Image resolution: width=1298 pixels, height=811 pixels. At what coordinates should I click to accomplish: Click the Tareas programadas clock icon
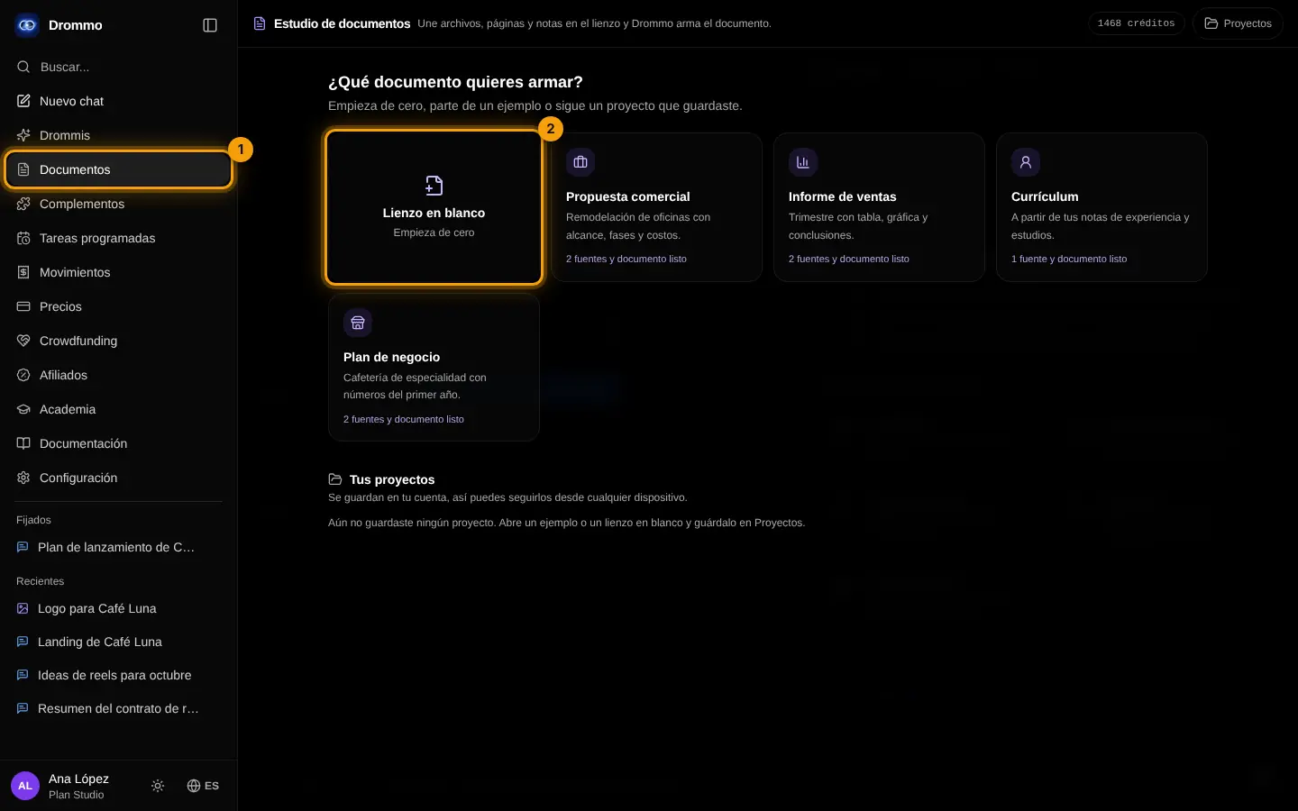point(23,238)
